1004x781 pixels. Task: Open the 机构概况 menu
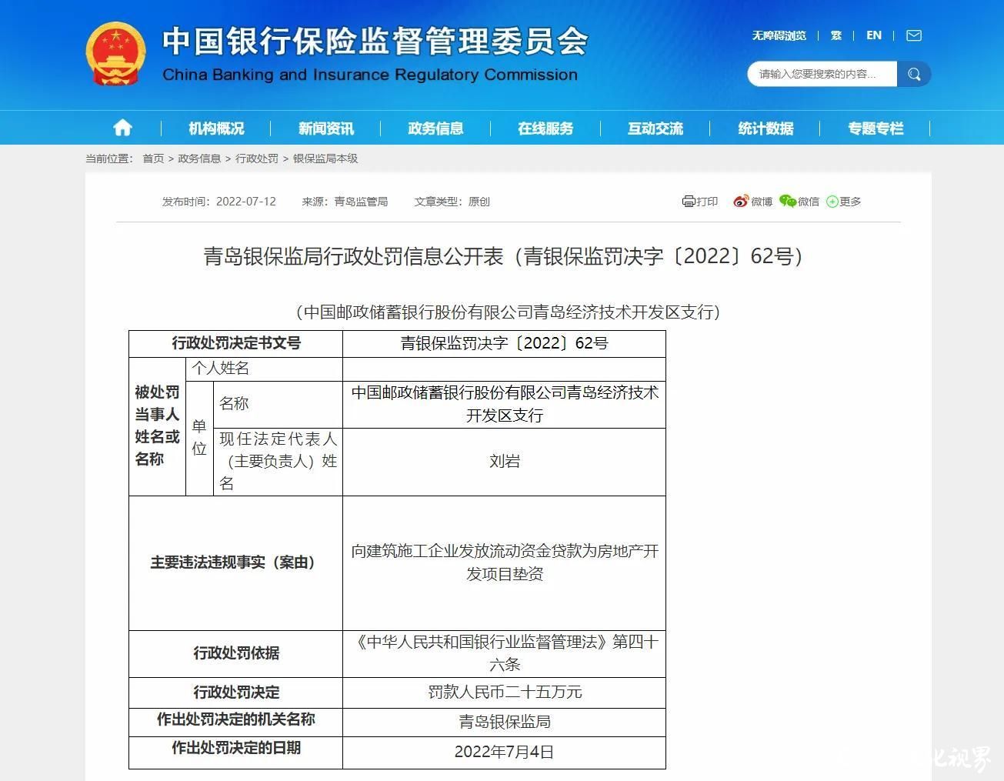click(x=216, y=128)
